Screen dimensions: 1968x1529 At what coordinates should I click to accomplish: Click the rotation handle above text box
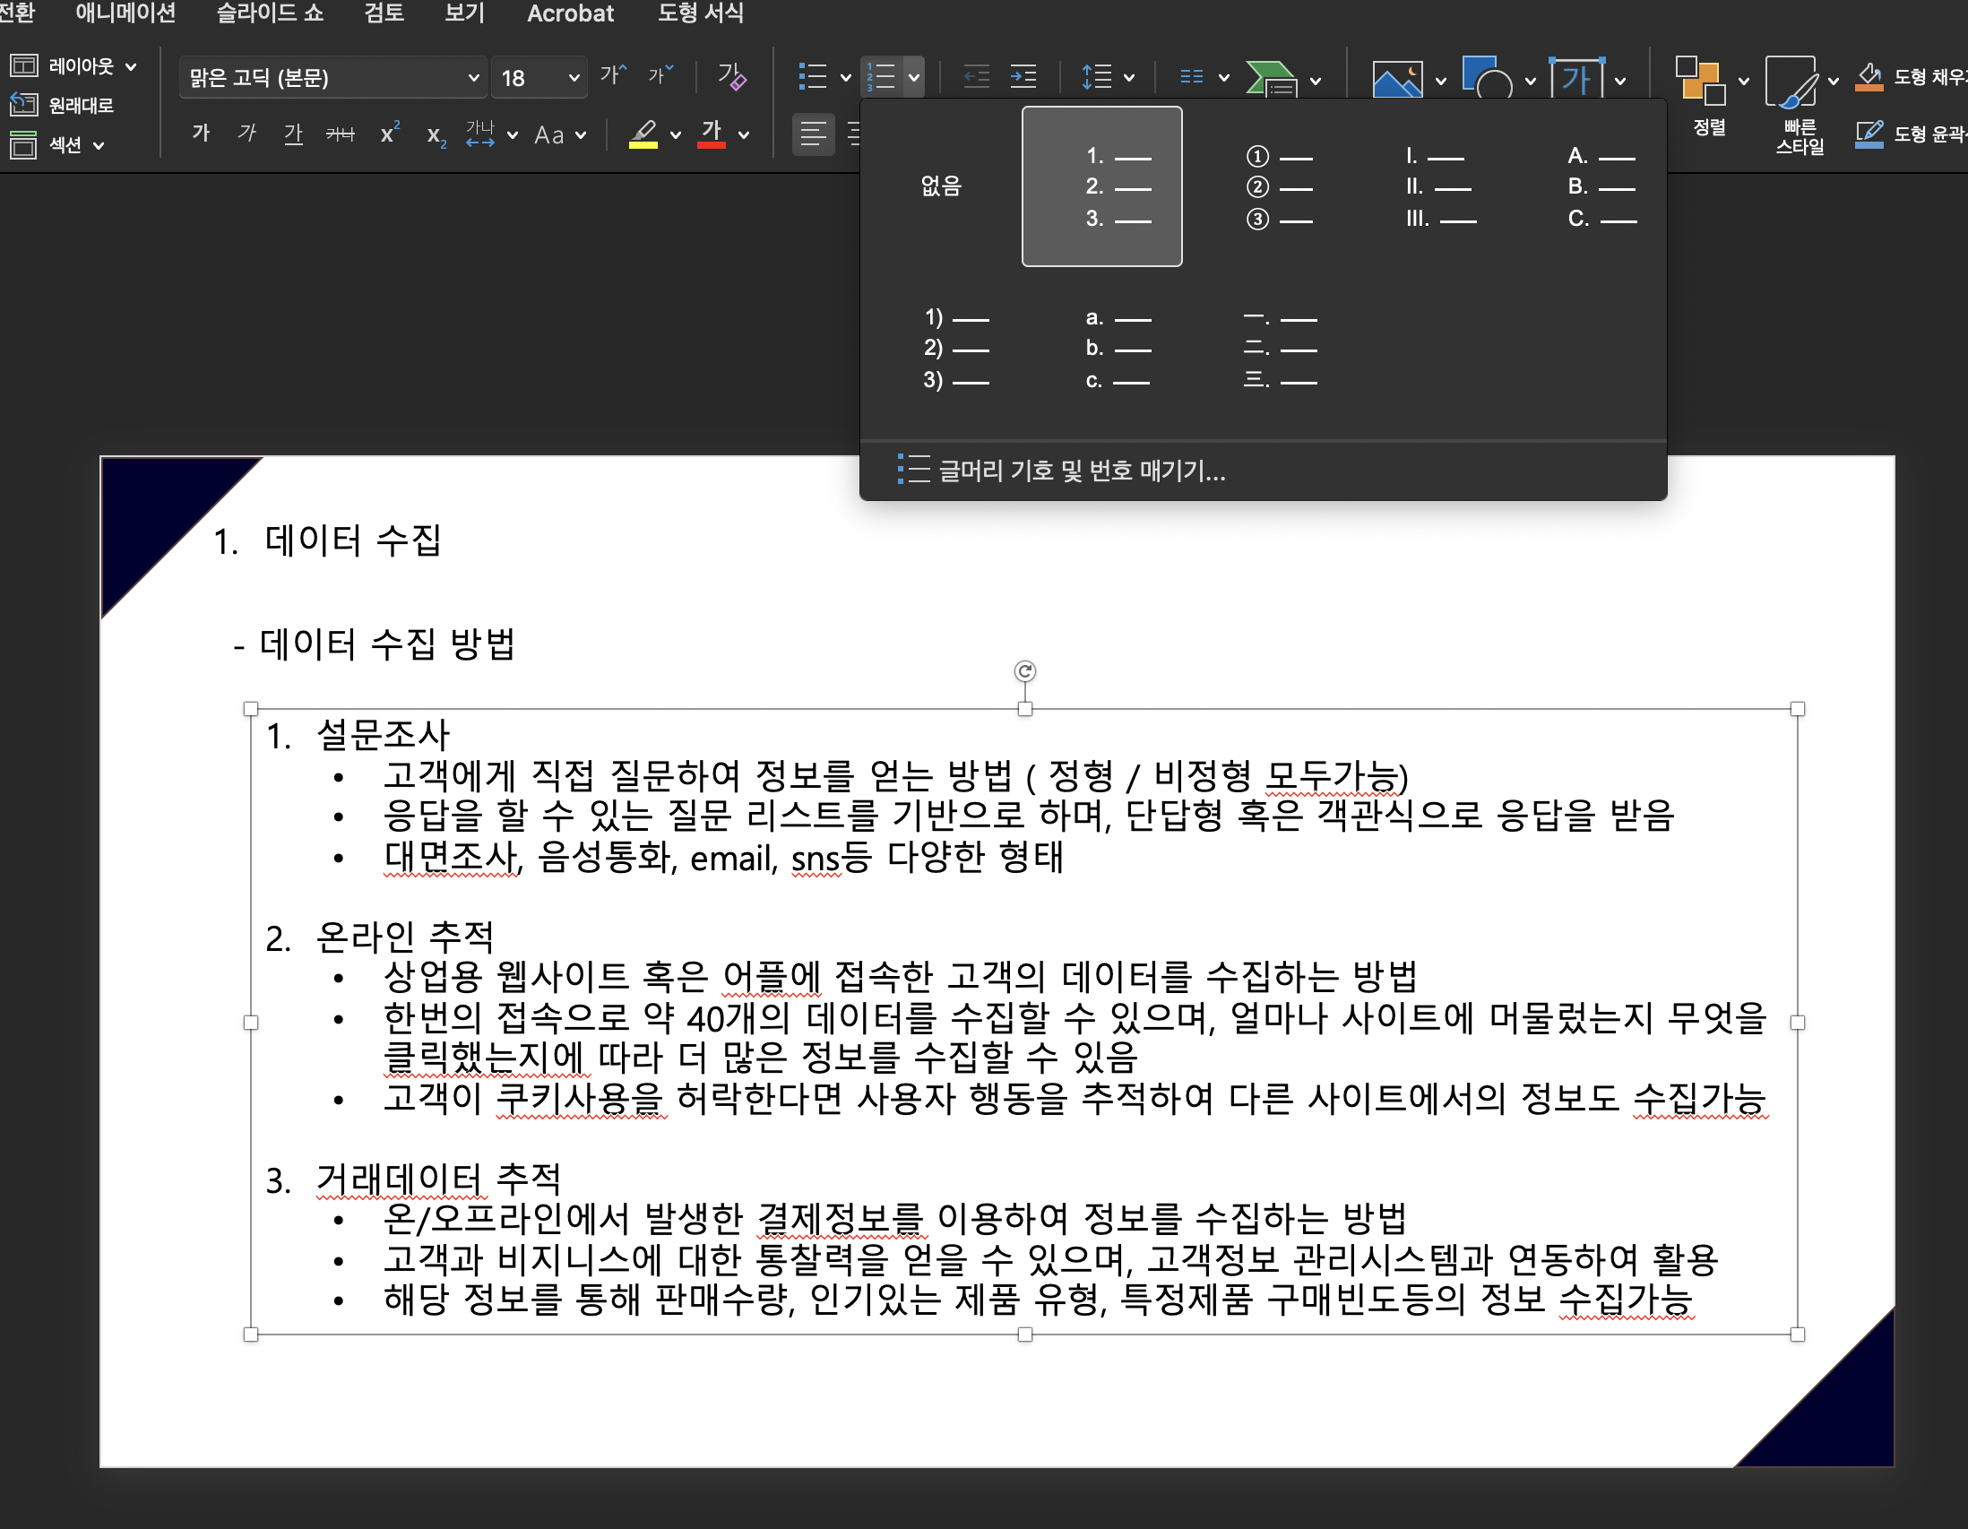pyautogui.click(x=1024, y=671)
